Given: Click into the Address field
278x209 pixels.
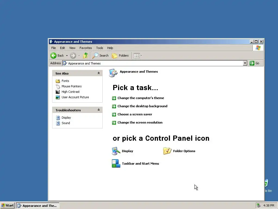Looking at the screenshot, I should (x=153, y=63).
